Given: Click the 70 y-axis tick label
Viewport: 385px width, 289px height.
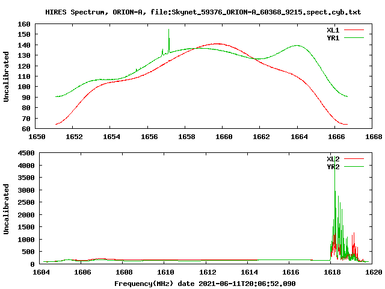Looking at the screenshot, I should tap(26, 119).
